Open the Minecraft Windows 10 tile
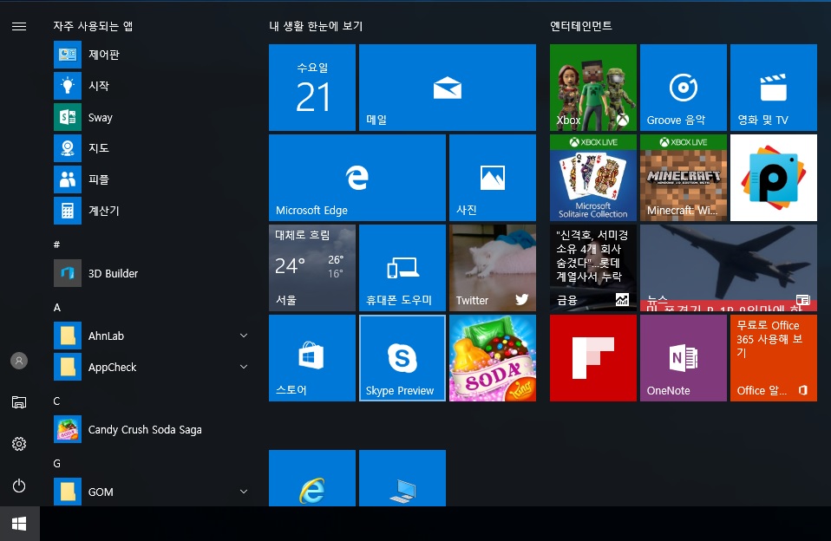Screen dimensions: 831x541 pyautogui.click(x=684, y=178)
